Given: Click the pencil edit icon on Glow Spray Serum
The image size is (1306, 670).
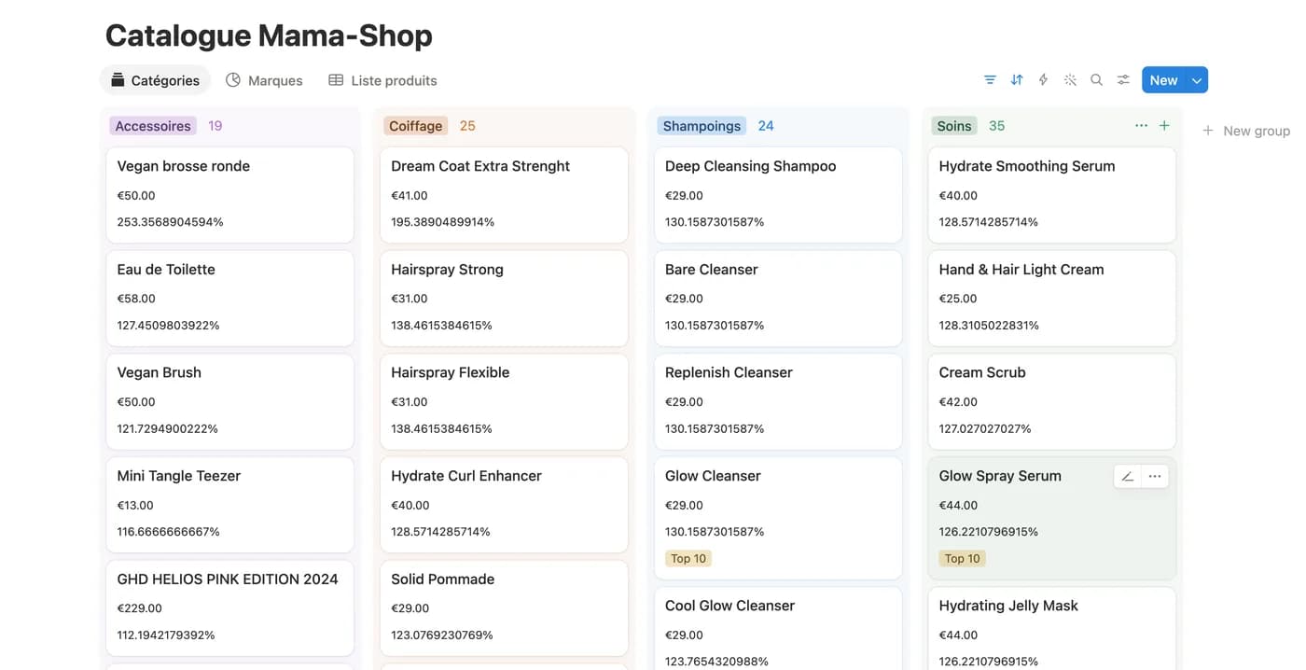Looking at the screenshot, I should point(1128,477).
